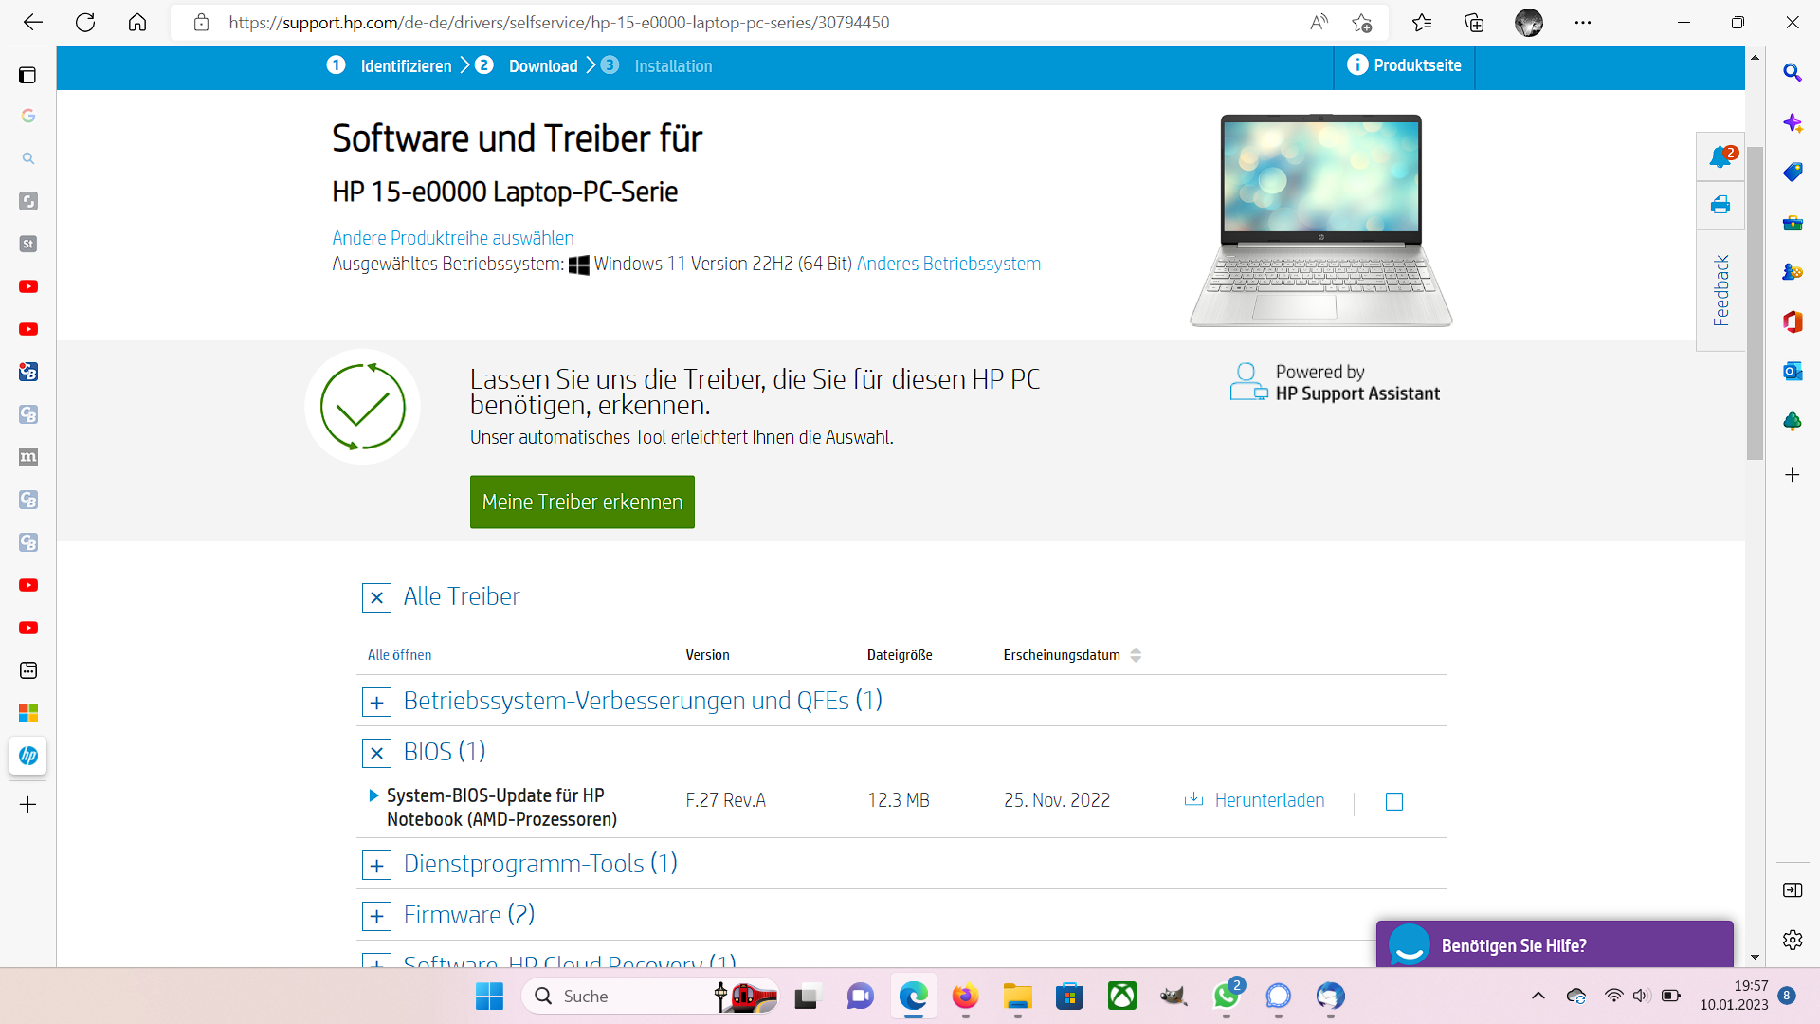This screenshot has width=1820, height=1024.
Task: Add page to favorites star icon
Action: pos(1362,23)
